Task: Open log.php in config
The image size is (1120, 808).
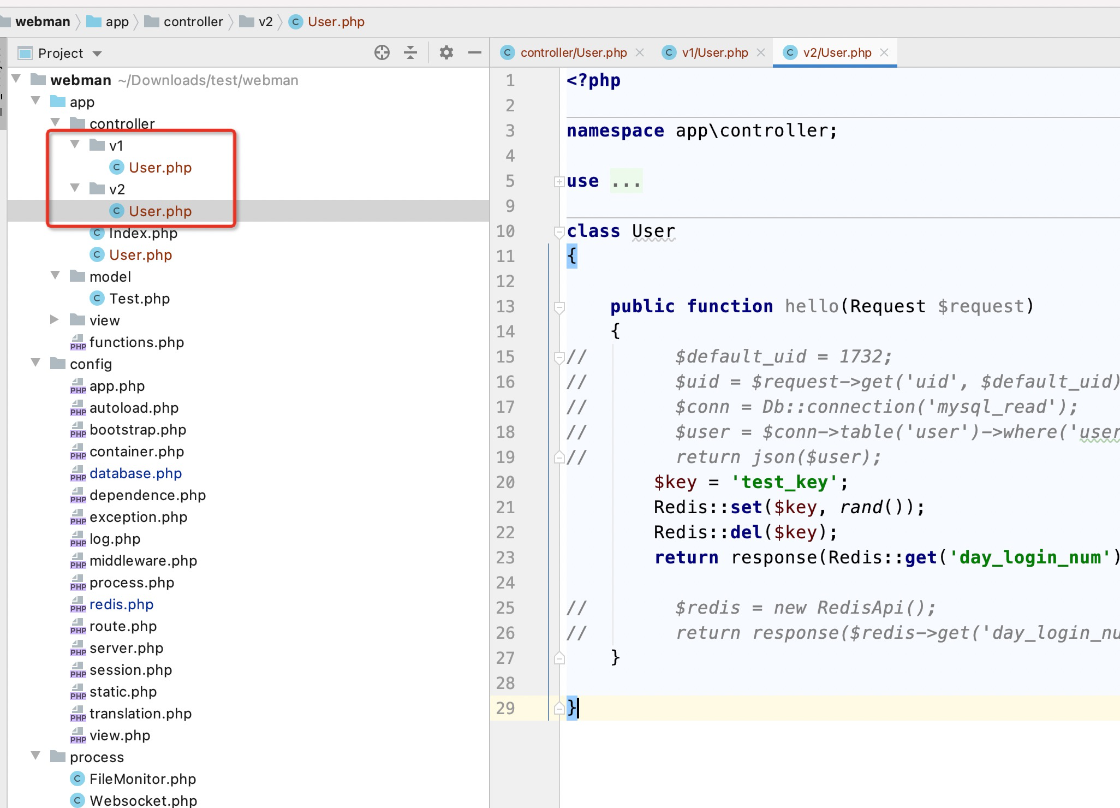Action: (115, 539)
